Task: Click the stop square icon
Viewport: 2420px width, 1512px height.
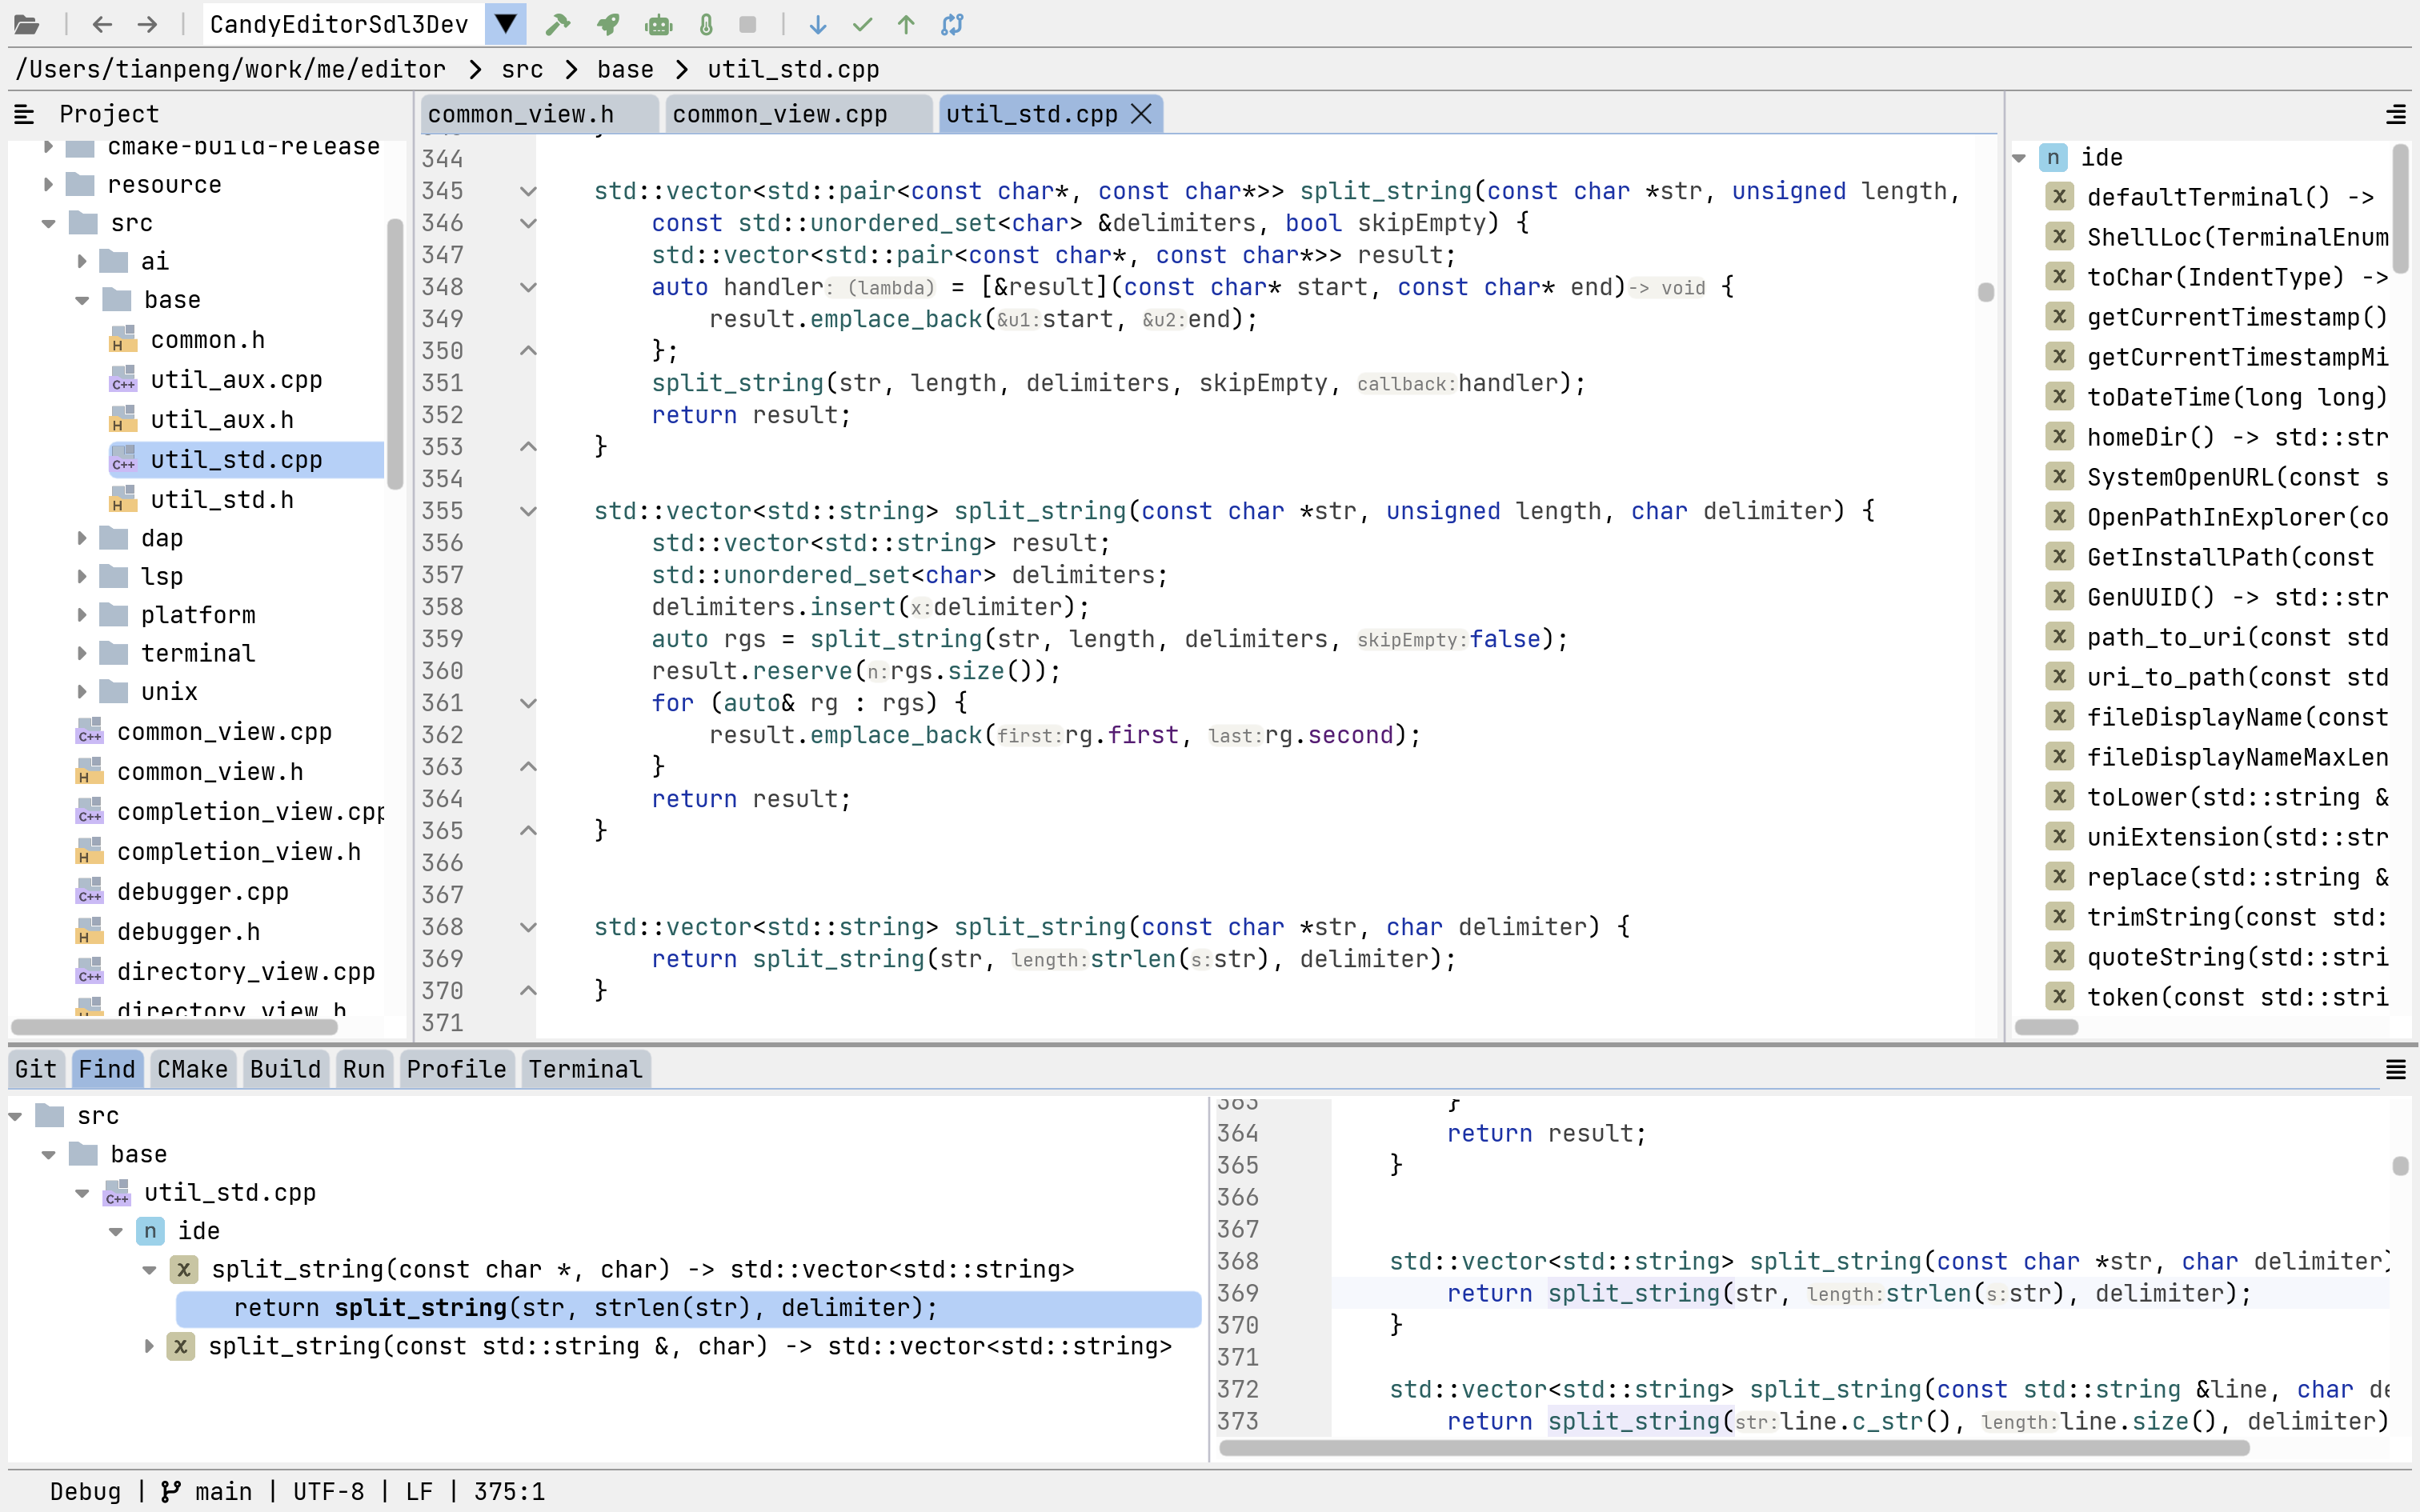Action: coord(748,24)
